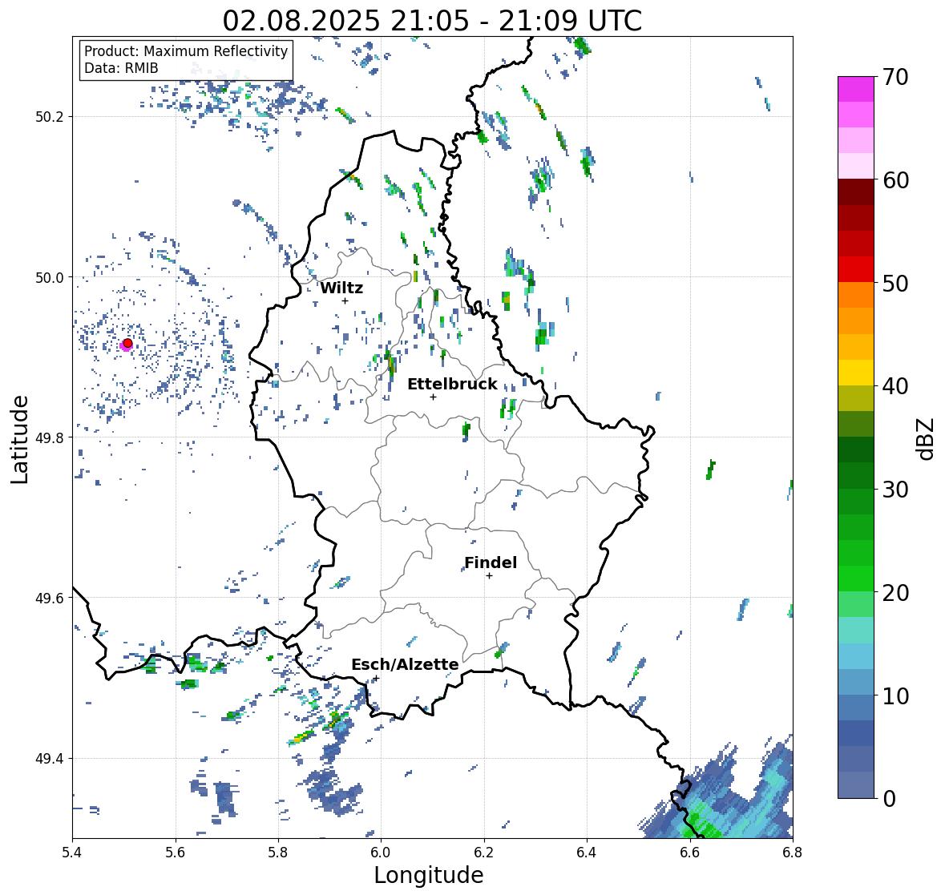This screenshot has width=945, height=895.
Task: Click the 'Data: RMIB' text
Action: [x=121, y=68]
